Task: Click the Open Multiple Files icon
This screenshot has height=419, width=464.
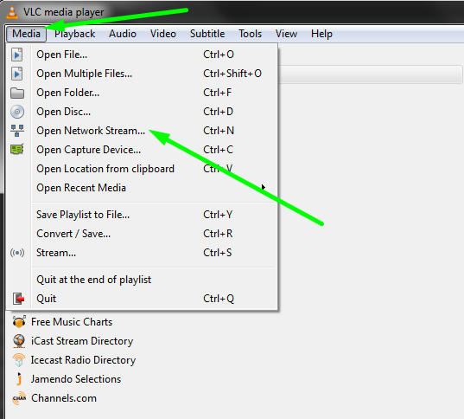Action: click(x=17, y=74)
